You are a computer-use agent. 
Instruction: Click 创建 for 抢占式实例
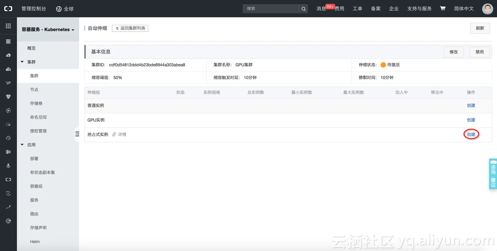(x=471, y=135)
